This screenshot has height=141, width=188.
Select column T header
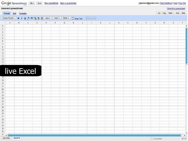tap(182, 23)
